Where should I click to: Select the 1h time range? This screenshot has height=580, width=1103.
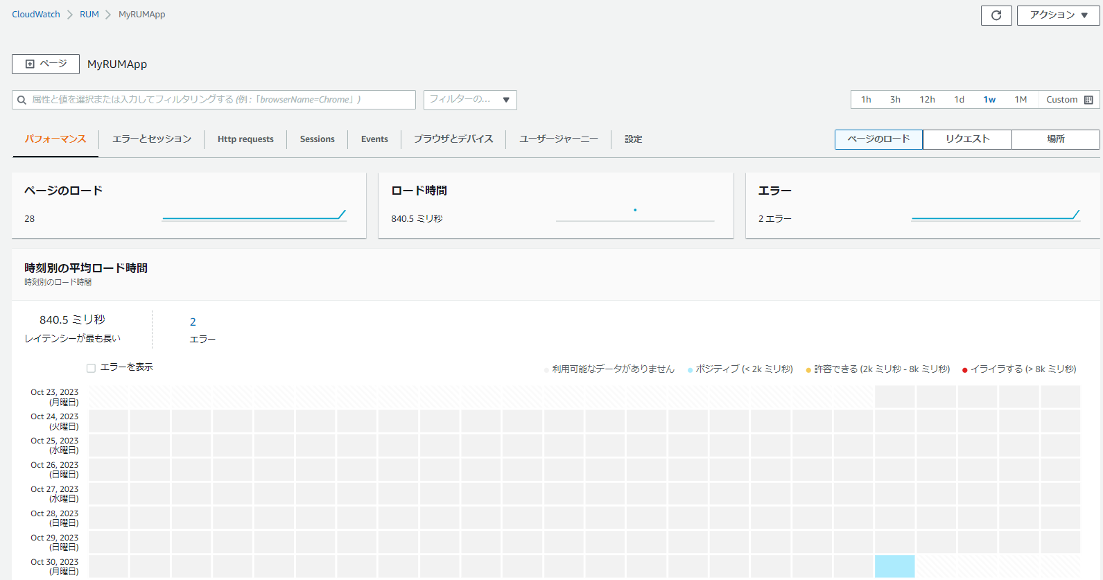[x=866, y=100]
